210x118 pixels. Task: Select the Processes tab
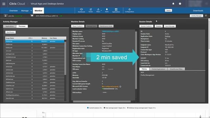(22, 26)
